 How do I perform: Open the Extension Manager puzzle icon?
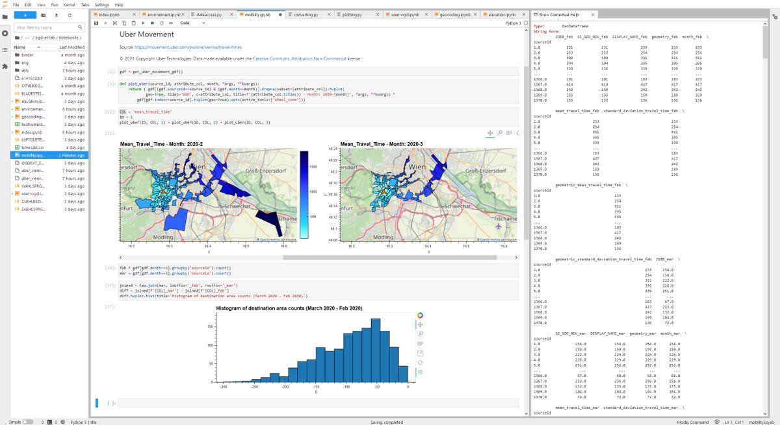click(x=5, y=66)
